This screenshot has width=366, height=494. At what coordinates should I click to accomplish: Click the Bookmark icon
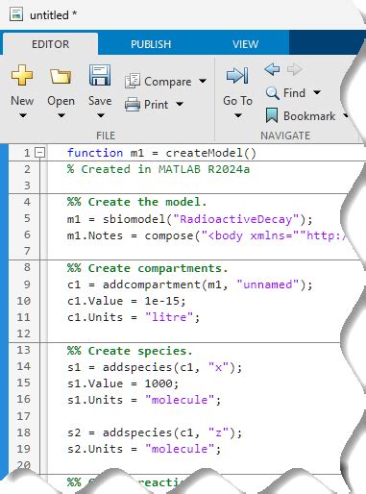tap(272, 115)
